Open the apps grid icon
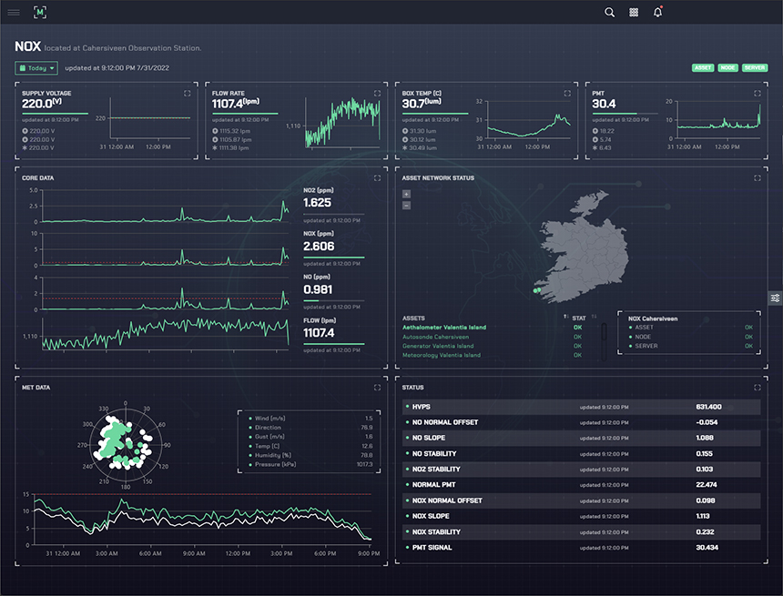 tap(634, 13)
